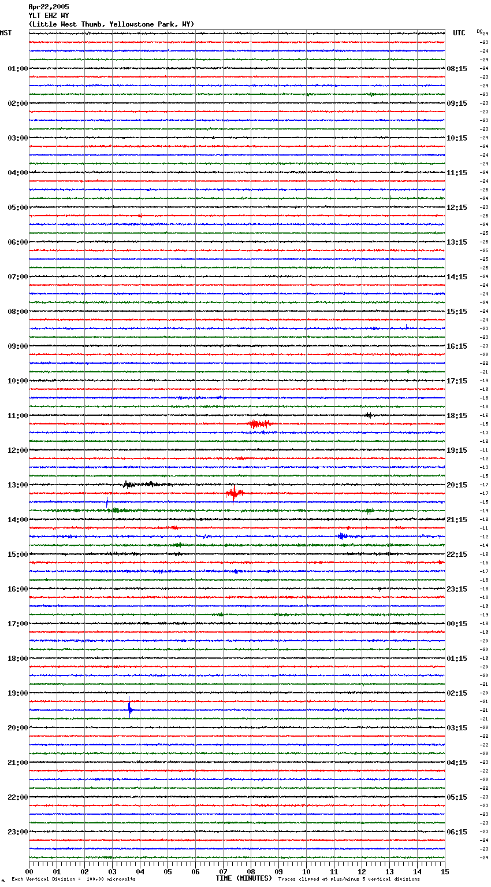Click the 12:00 MST time label
Screen dimensions: 491x887
tap(17, 450)
